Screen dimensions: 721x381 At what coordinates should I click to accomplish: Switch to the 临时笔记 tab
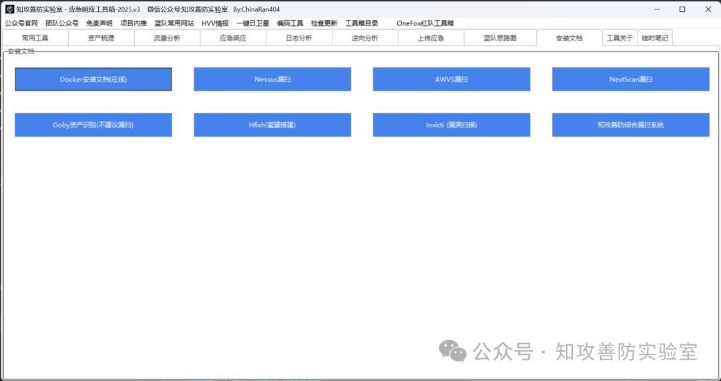coord(656,38)
